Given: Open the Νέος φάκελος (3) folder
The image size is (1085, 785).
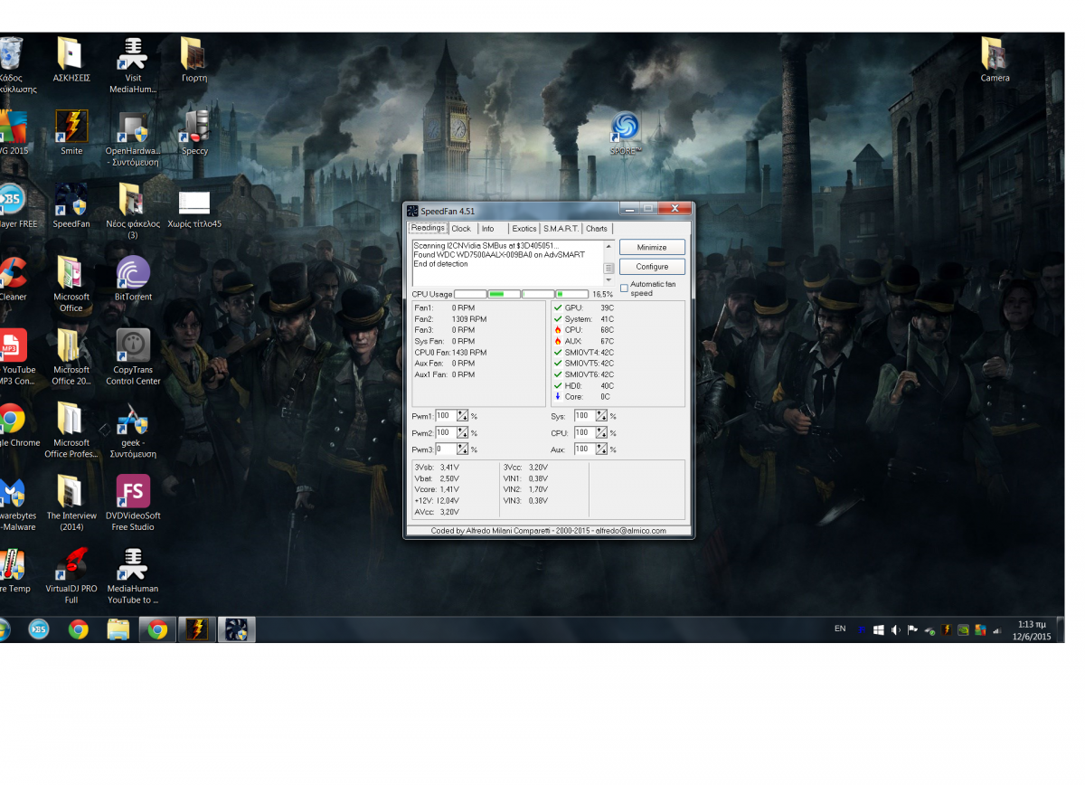Looking at the screenshot, I should click(133, 212).
